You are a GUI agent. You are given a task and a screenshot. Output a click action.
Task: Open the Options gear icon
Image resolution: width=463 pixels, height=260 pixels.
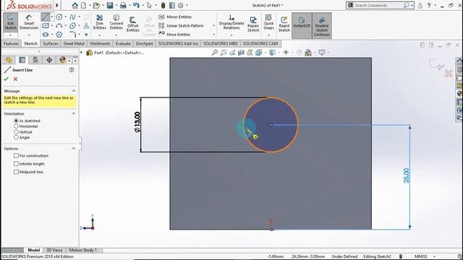(x=180, y=5)
